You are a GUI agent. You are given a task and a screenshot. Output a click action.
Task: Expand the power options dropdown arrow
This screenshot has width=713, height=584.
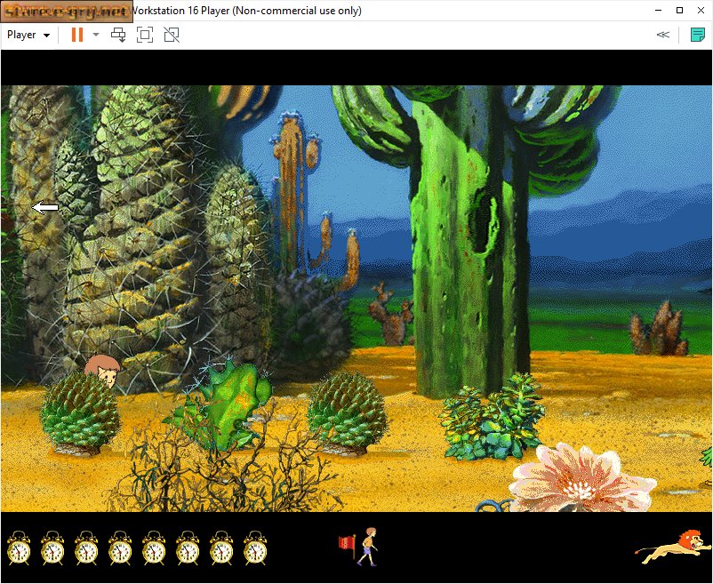click(95, 35)
